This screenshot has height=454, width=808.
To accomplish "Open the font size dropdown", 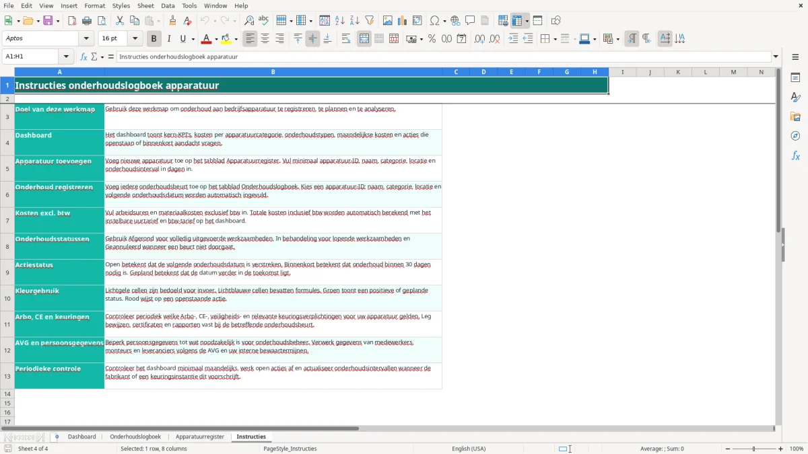I will [135, 39].
